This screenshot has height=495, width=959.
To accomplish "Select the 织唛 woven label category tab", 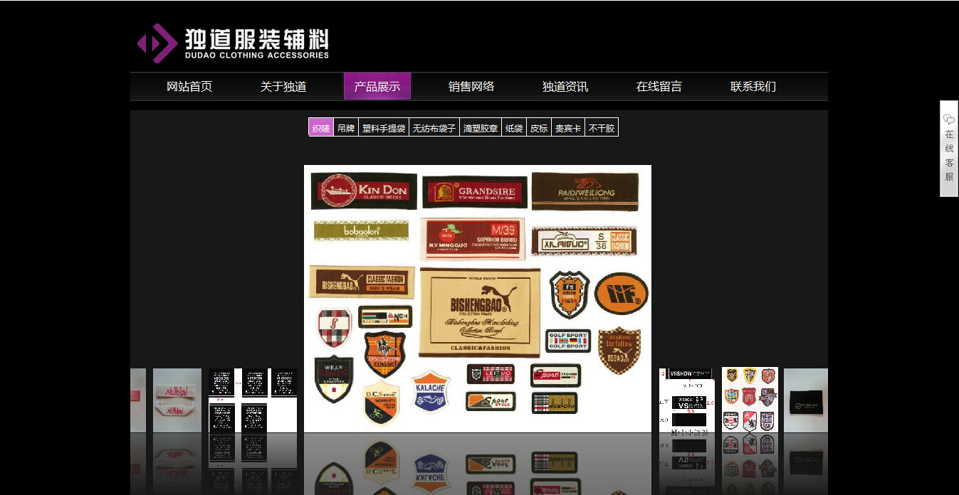I will (x=321, y=127).
